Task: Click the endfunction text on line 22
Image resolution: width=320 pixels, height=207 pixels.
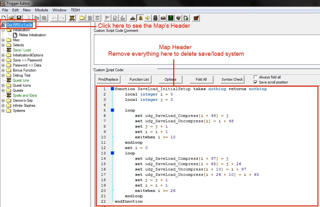Action: (129, 201)
